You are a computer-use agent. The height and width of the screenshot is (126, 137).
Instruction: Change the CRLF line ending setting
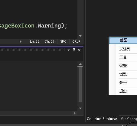(76, 41)
